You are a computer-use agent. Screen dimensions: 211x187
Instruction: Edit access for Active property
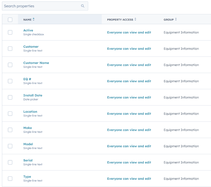click(x=129, y=33)
